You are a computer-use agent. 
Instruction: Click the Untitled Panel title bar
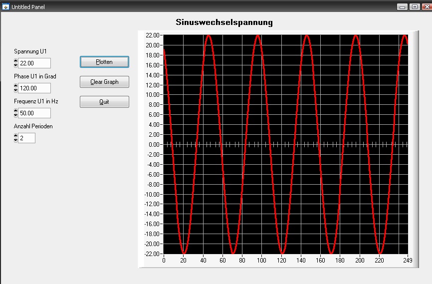point(193,6)
